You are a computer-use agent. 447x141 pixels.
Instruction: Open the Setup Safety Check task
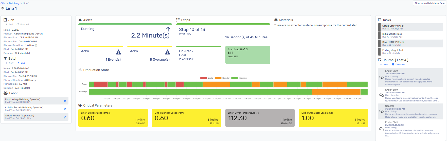point(411,27)
